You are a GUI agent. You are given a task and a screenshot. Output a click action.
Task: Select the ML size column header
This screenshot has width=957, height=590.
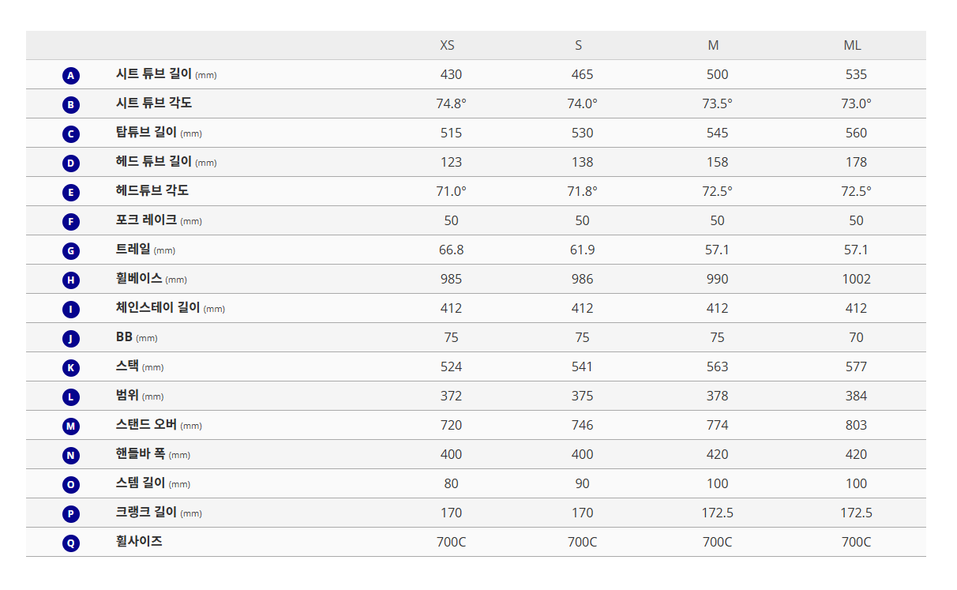click(x=852, y=45)
